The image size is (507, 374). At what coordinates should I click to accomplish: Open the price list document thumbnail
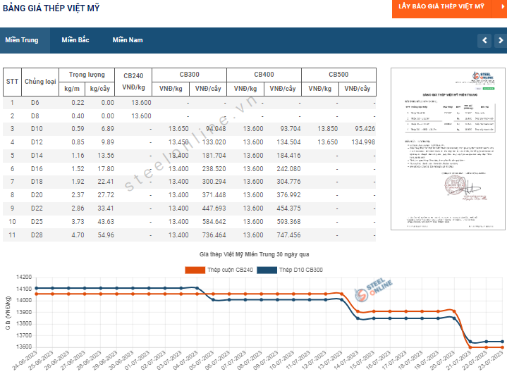point(448,149)
